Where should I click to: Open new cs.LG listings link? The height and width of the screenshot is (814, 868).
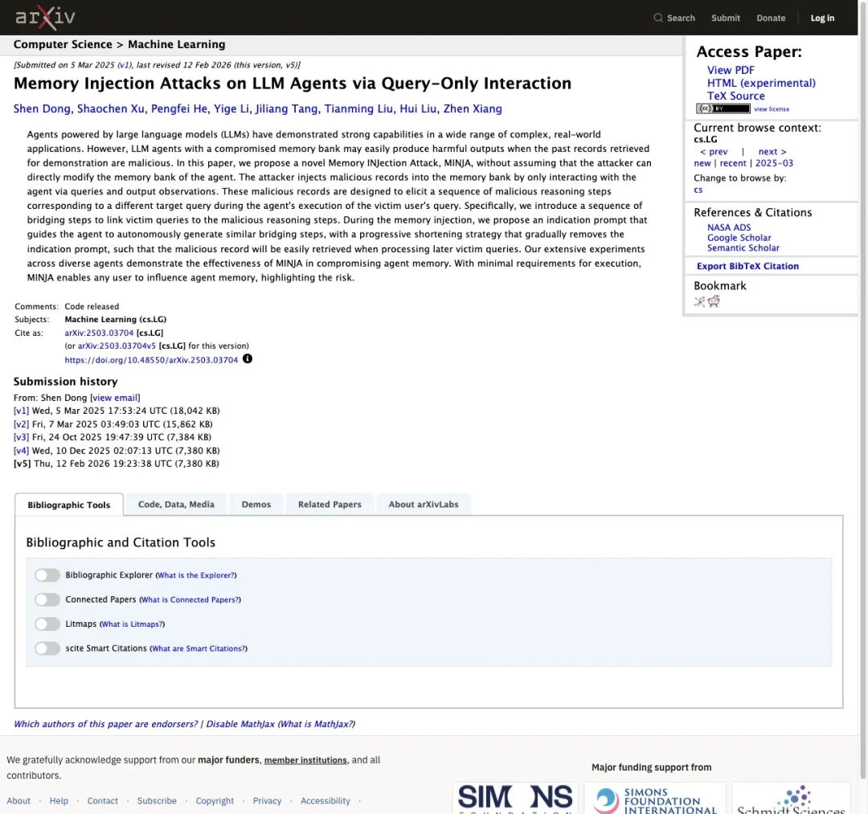click(x=702, y=163)
